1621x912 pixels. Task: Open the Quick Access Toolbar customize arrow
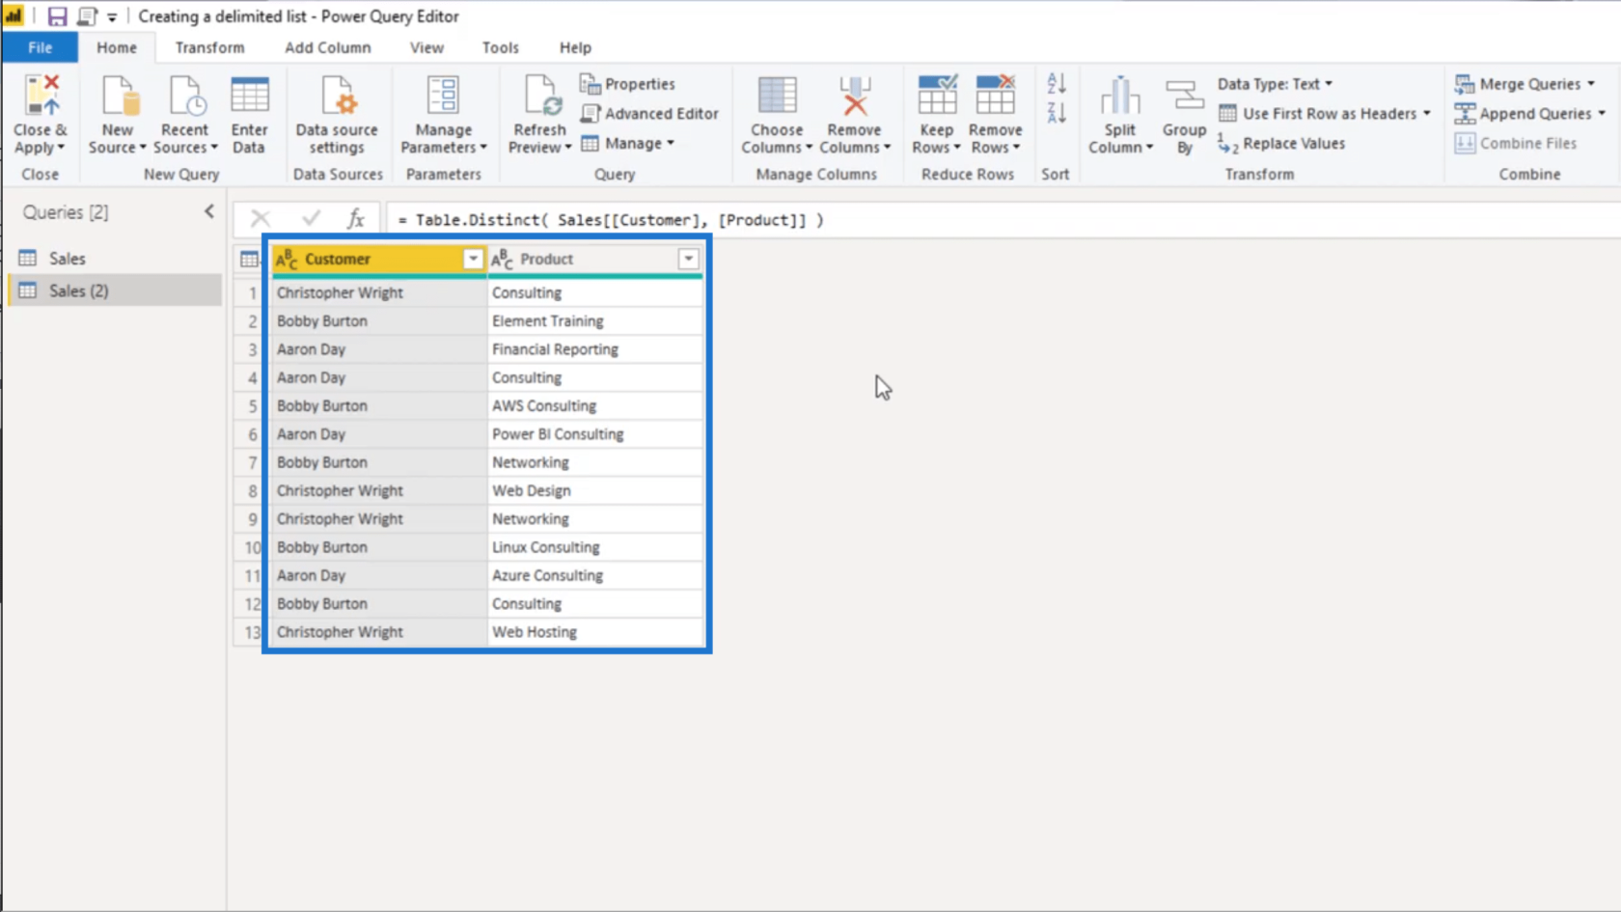tap(112, 17)
